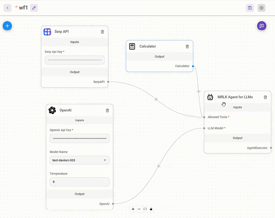275x218 pixels.
Task: Open the chat panel
Action: click(262, 26)
